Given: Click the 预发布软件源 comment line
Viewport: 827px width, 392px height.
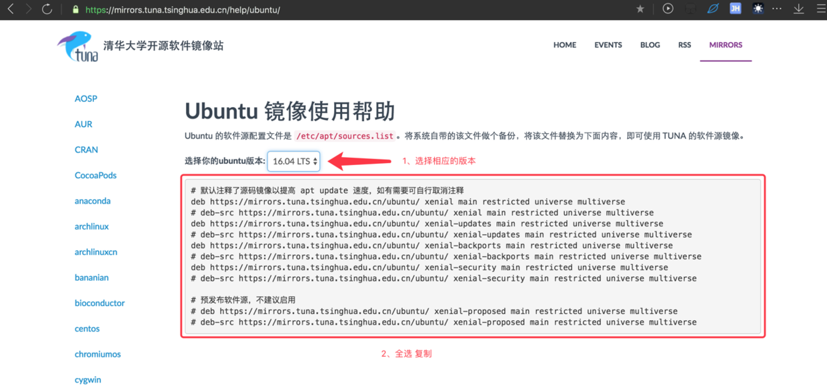Looking at the screenshot, I should pos(243,300).
